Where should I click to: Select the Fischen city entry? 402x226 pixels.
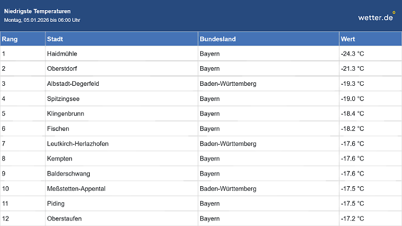(x=58, y=128)
